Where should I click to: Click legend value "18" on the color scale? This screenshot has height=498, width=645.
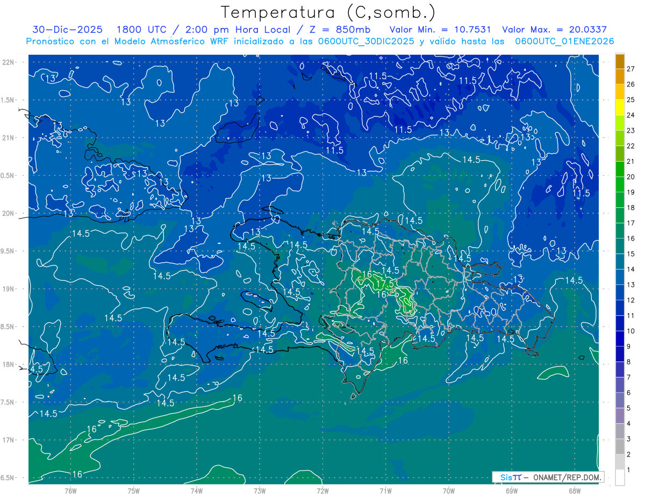tap(630, 208)
